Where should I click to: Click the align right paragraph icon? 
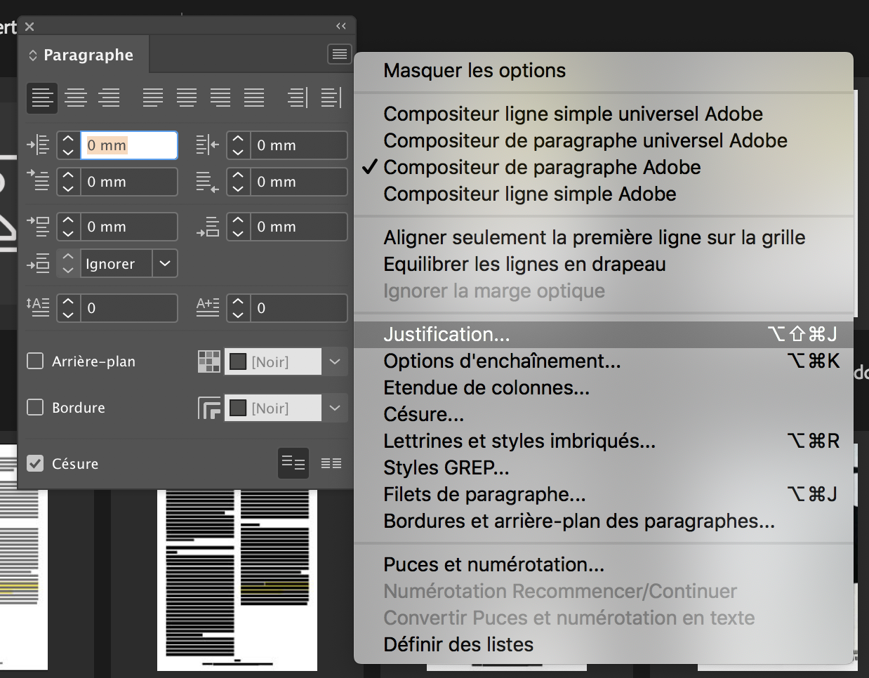click(109, 98)
